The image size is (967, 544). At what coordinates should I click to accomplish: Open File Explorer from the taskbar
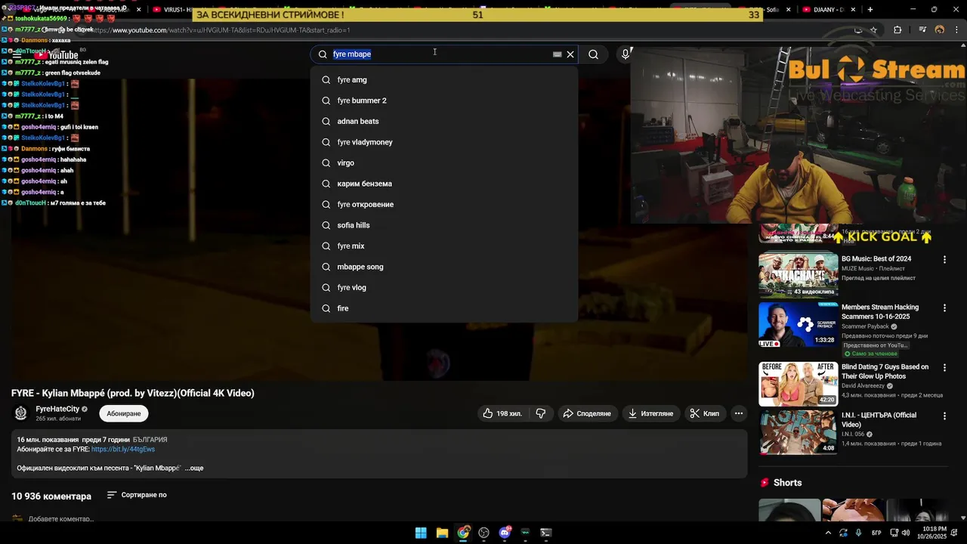coord(442,533)
